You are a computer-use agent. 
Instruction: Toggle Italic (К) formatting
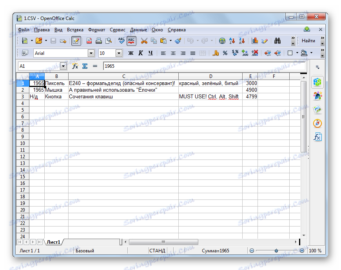click(141, 53)
